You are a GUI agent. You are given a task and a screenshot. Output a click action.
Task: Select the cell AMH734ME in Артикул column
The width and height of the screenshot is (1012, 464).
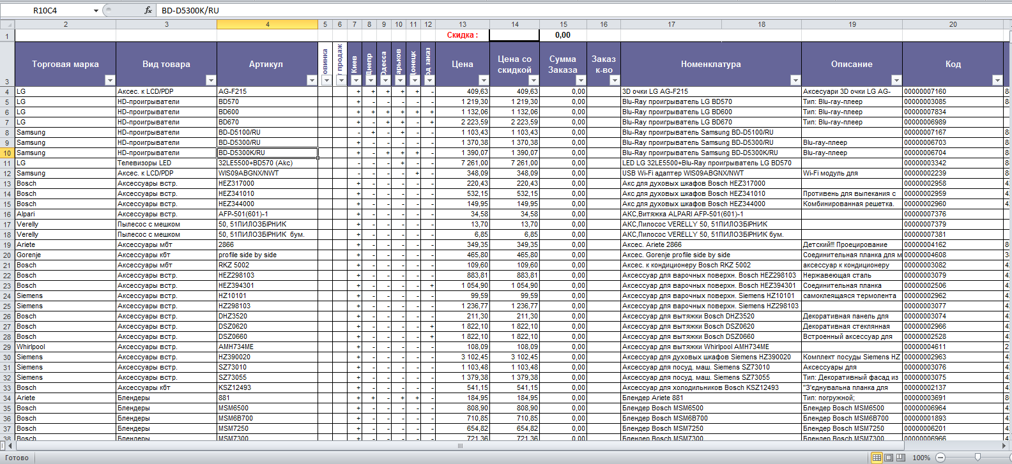coord(268,347)
